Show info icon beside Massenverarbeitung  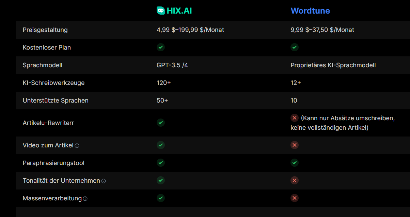click(x=85, y=199)
